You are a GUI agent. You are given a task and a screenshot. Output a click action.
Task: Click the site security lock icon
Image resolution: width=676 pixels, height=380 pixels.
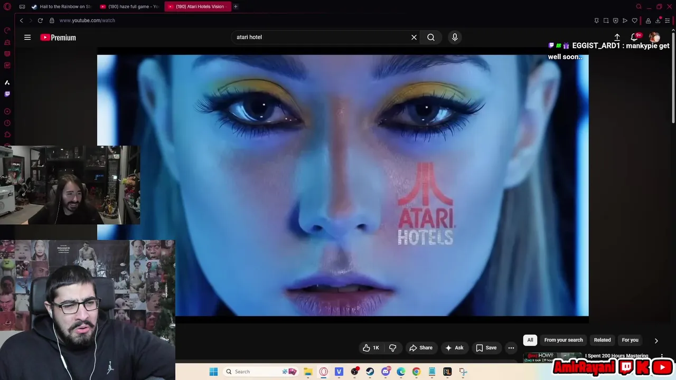52,21
